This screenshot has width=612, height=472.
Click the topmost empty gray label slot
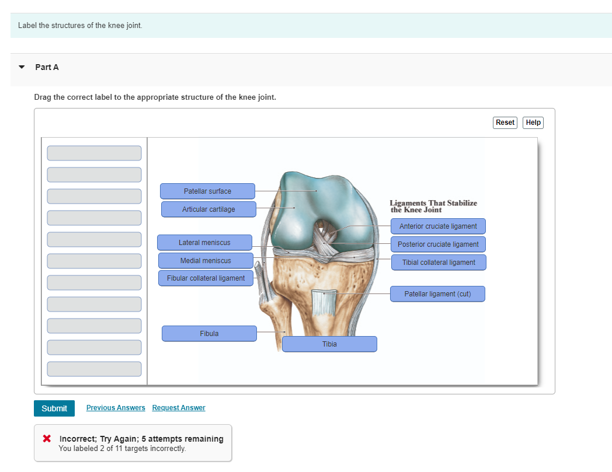94,153
